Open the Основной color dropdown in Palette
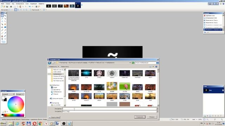This screenshot has height=126, width=225. (8, 94)
